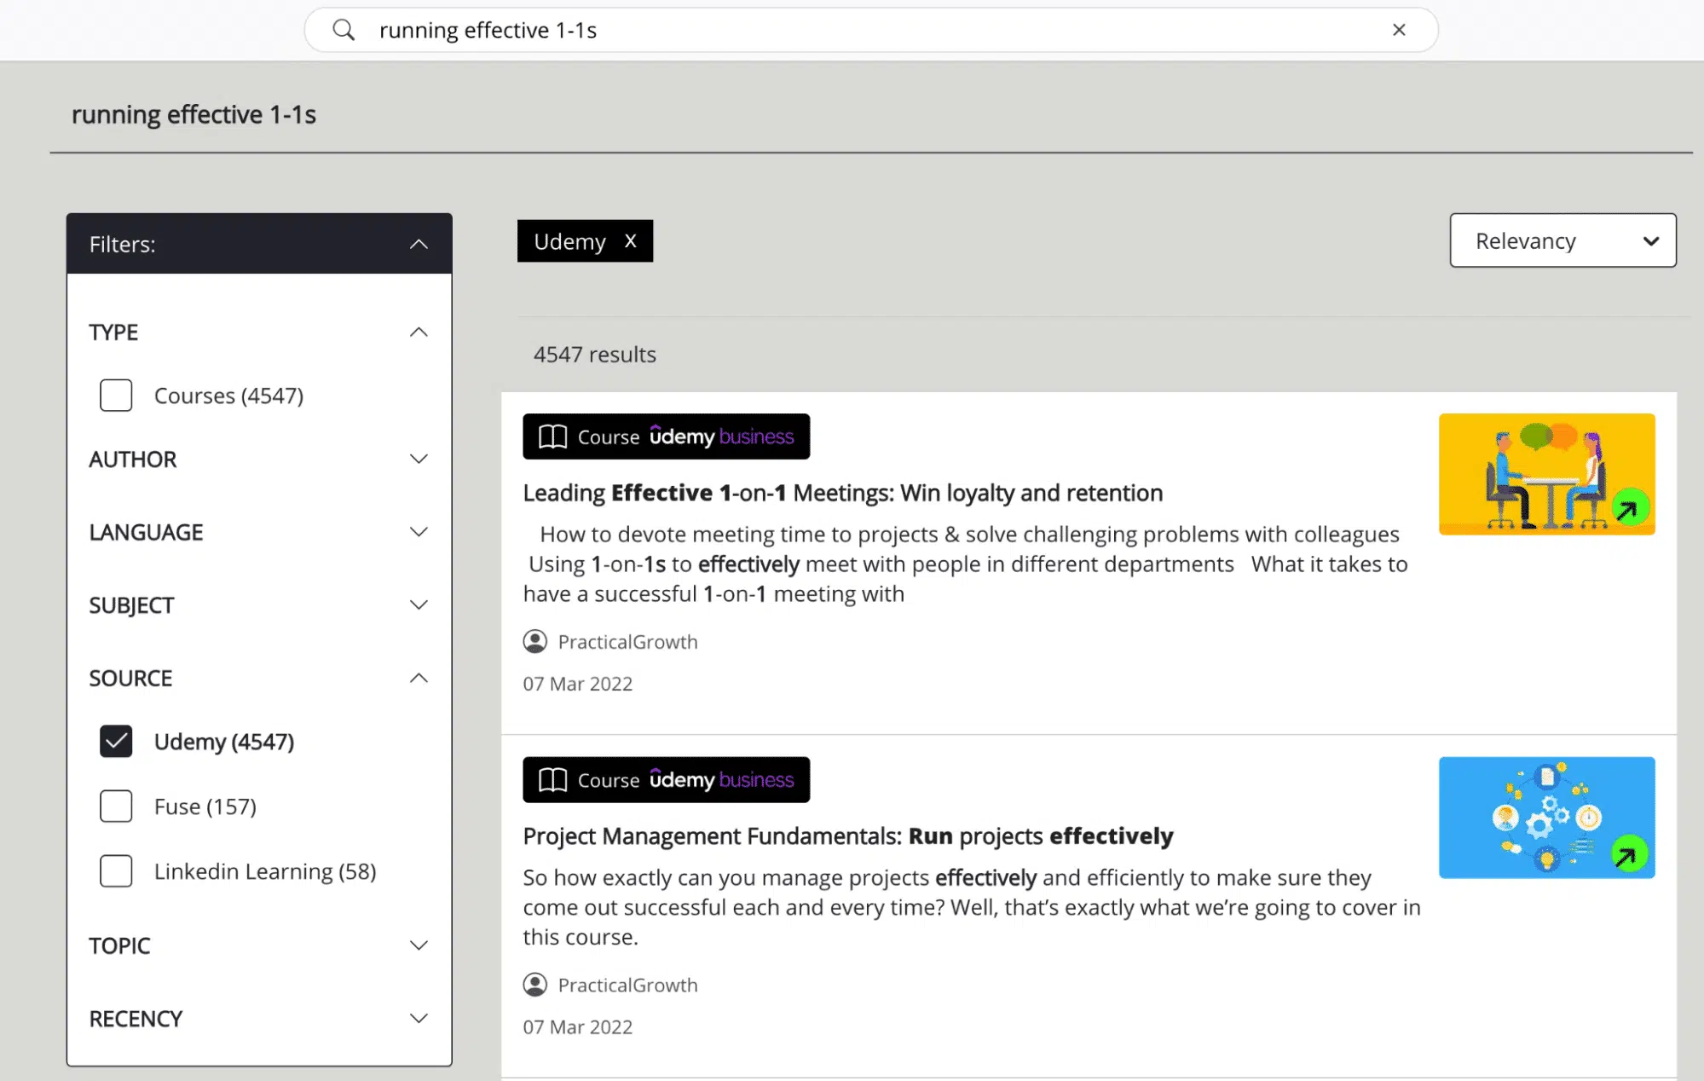Image resolution: width=1704 pixels, height=1081 pixels.
Task: Collapse the TYPE filter section
Action: [x=419, y=332]
